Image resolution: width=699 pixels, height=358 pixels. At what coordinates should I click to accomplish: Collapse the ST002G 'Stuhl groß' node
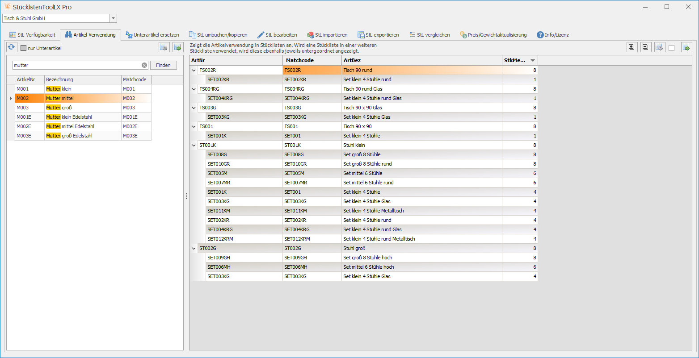click(x=194, y=248)
